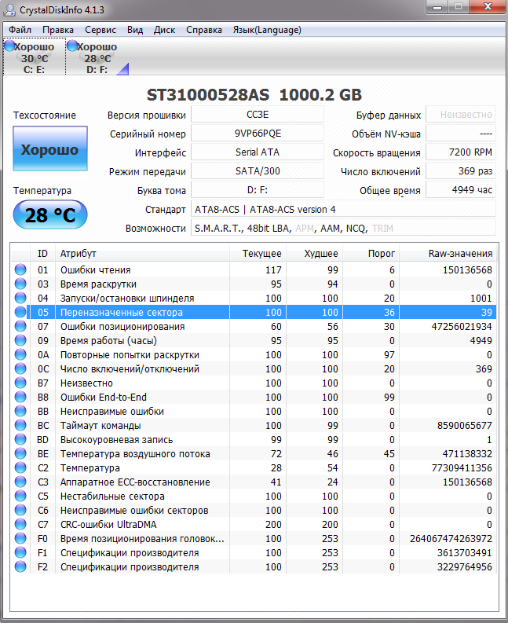
Task: Click the blue orb next to Переназначенные сектора
Action: (x=20, y=313)
